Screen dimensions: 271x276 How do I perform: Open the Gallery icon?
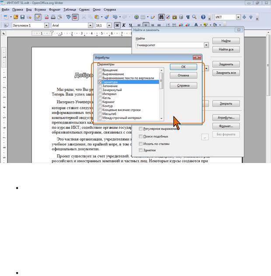(x=174, y=17)
